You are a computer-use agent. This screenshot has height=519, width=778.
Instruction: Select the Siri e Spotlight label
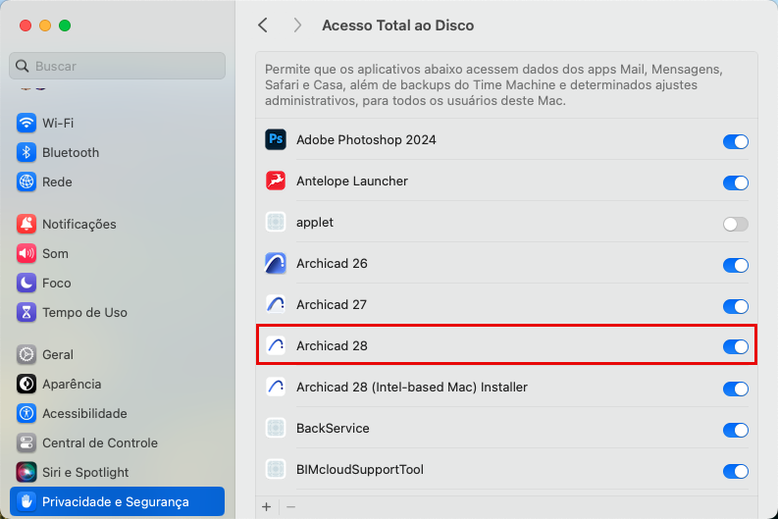point(85,472)
